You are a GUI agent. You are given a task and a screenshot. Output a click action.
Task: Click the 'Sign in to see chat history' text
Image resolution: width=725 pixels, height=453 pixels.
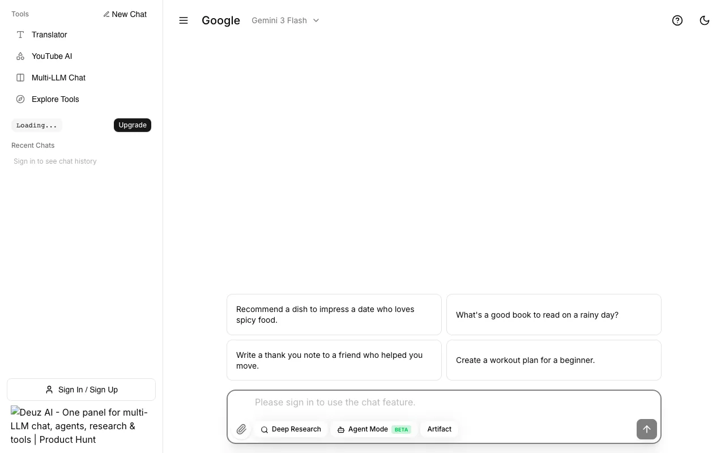click(55, 161)
